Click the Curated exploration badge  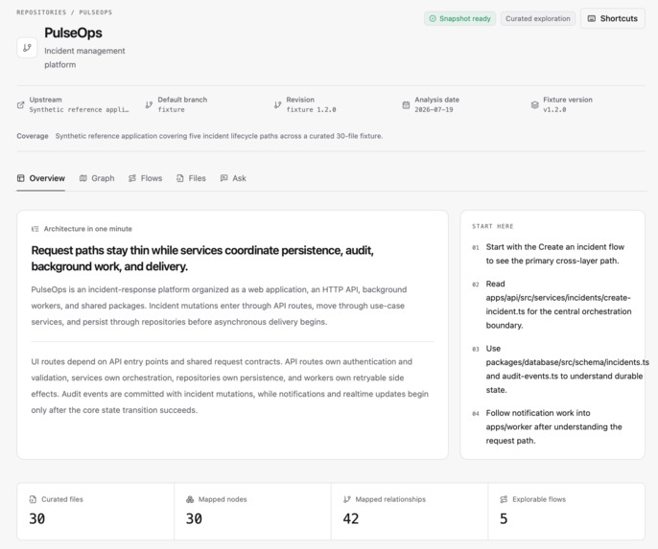tap(538, 18)
